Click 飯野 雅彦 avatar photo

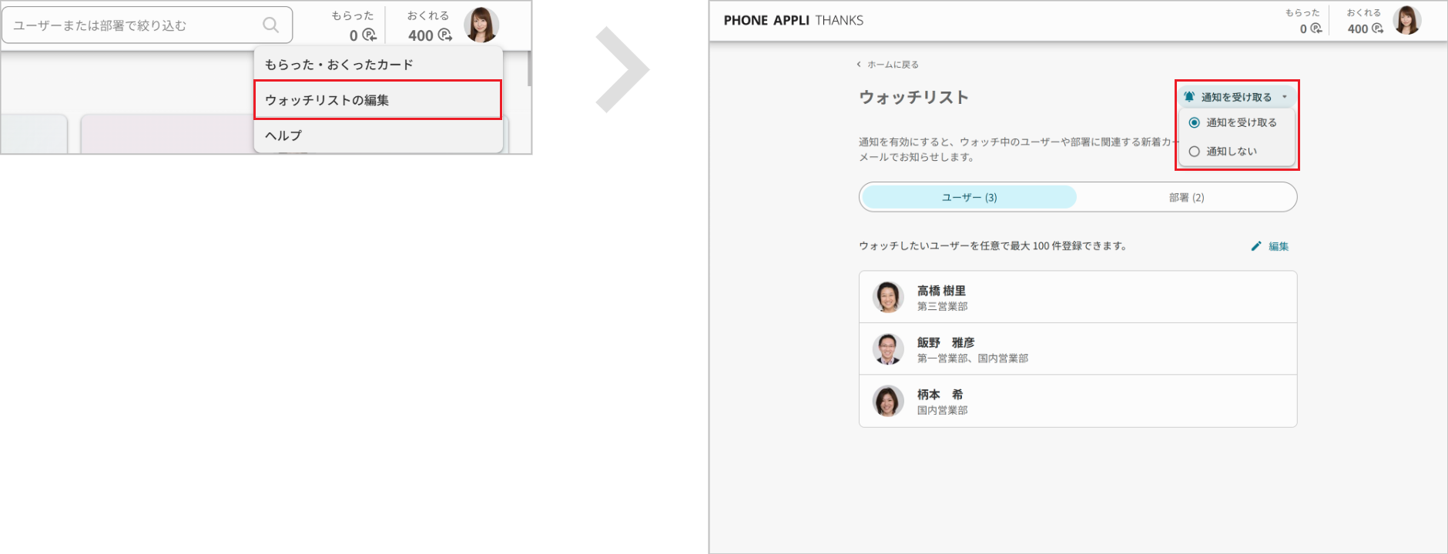pos(888,349)
